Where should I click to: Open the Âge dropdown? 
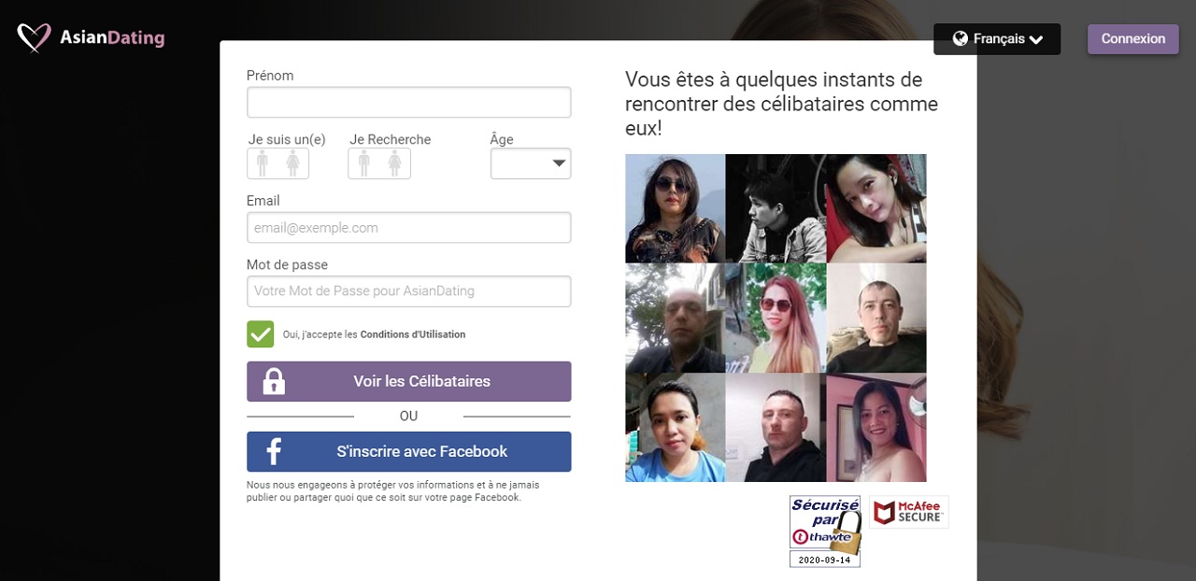[531, 163]
